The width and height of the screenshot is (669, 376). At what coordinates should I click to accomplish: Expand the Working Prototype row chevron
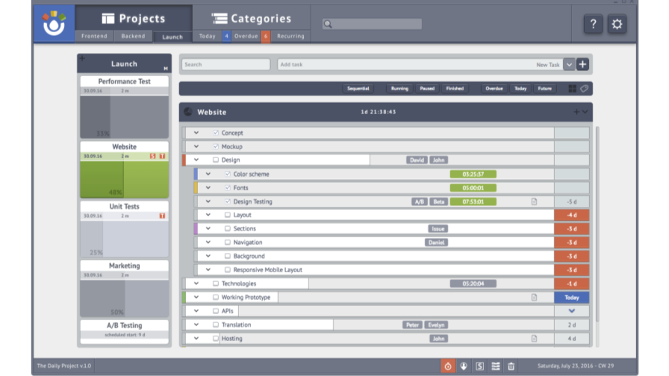(196, 297)
